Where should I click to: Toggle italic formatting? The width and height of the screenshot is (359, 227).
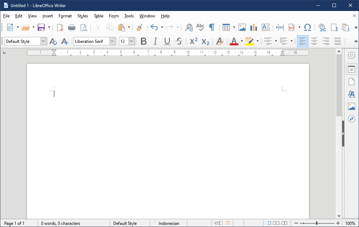click(x=155, y=41)
